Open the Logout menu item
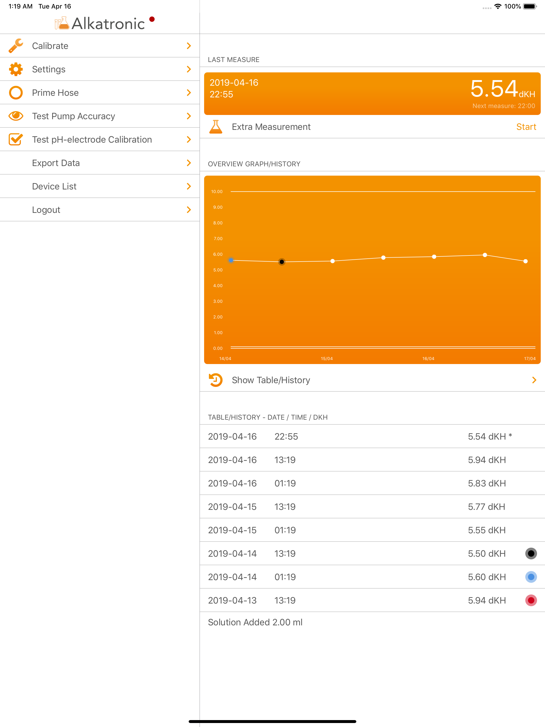 [x=46, y=210]
